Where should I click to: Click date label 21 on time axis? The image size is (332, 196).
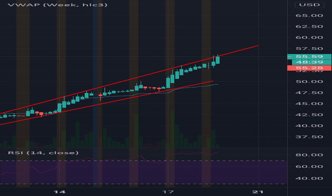pyautogui.click(x=258, y=192)
